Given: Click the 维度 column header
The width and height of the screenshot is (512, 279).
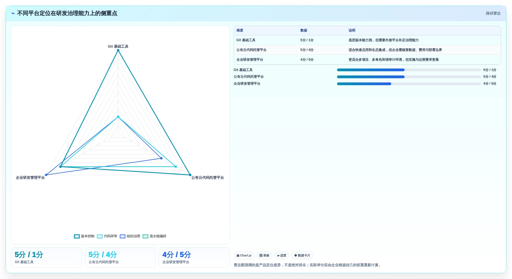Looking at the screenshot, I should coord(240,30).
